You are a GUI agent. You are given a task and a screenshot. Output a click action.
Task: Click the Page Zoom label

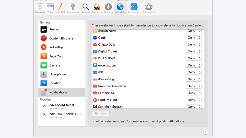(x=57, y=56)
